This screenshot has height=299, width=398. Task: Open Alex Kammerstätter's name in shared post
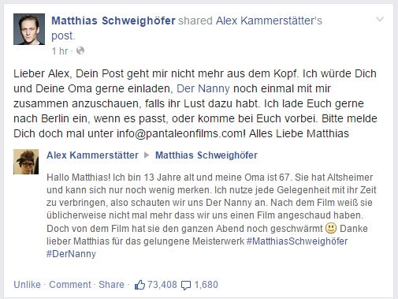coord(92,155)
